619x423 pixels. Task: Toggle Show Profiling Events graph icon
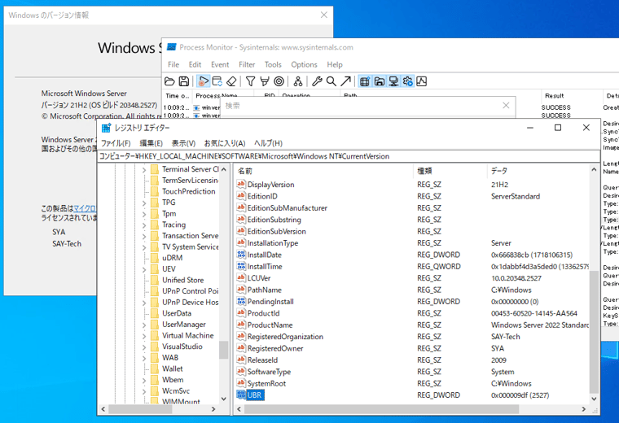pos(422,81)
